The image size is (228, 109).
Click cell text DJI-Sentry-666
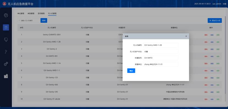(52, 85)
